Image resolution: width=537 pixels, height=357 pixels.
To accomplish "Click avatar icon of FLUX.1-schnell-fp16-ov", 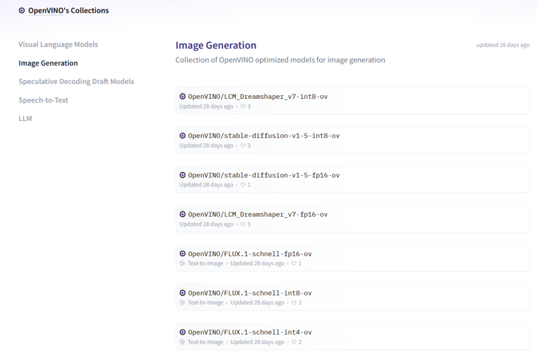I will pos(182,253).
